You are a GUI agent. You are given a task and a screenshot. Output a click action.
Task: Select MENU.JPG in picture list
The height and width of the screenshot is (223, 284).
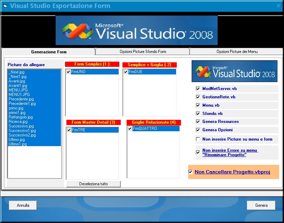(x=34, y=90)
